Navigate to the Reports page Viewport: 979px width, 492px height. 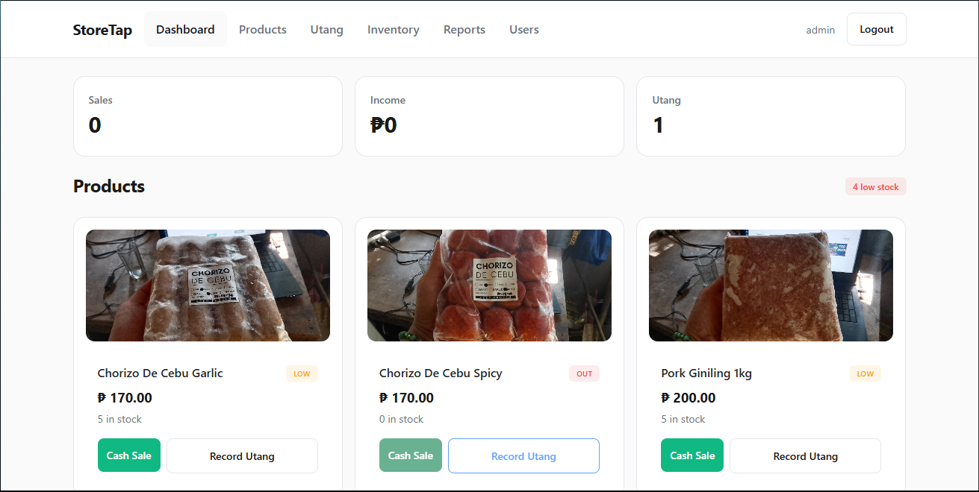(464, 29)
